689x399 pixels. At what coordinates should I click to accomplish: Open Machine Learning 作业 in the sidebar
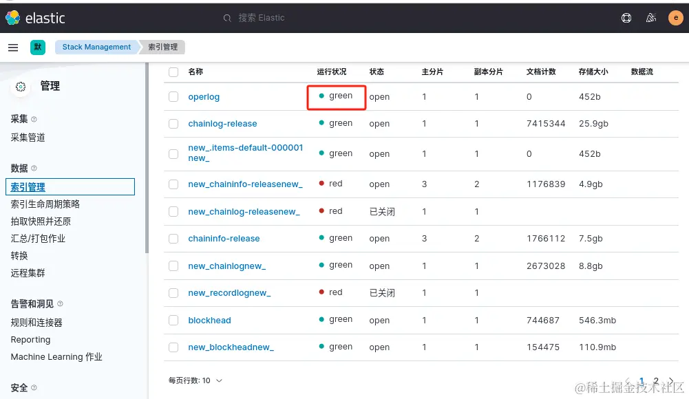coord(56,357)
